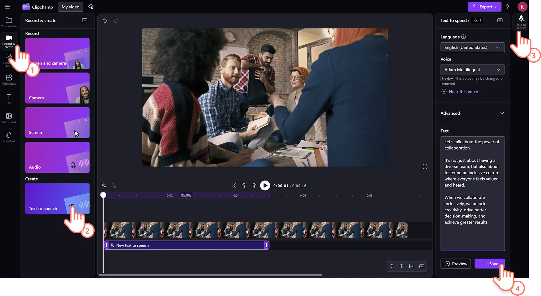Enter fullscreen preview mode
541x296 pixels.
(x=425, y=166)
